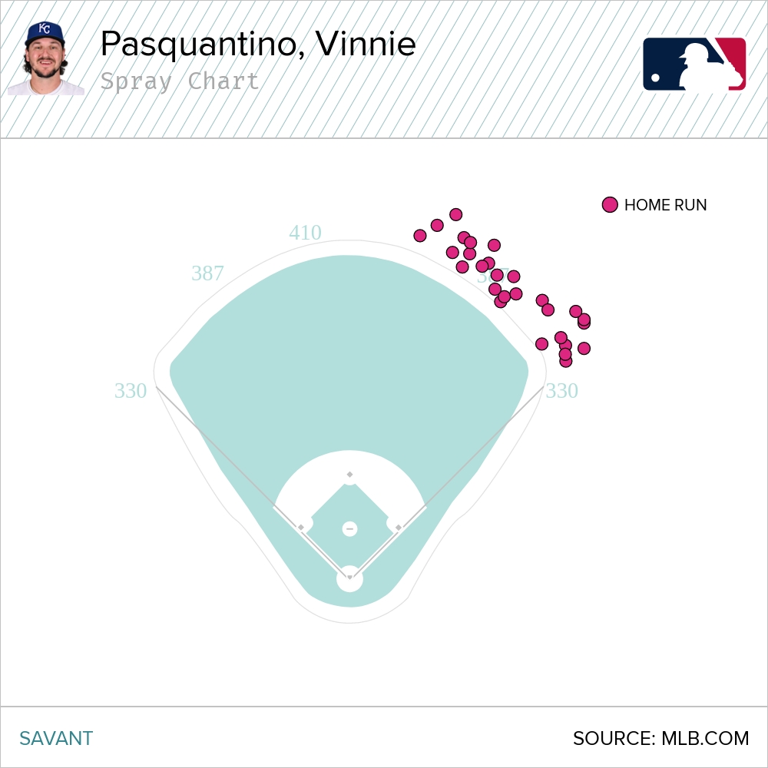Click the 410 center field distance label
Screen dimensions: 768x768
(x=305, y=233)
